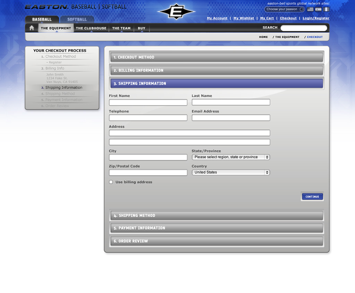Expand the Payment Information section header
Viewport: 355px width, 293px height.
(x=217, y=228)
